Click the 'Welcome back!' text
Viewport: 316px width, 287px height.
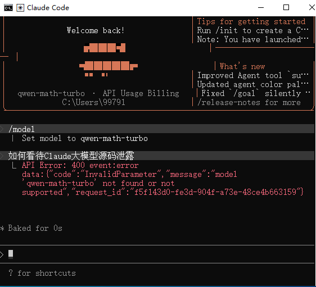[x=96, y=30]
